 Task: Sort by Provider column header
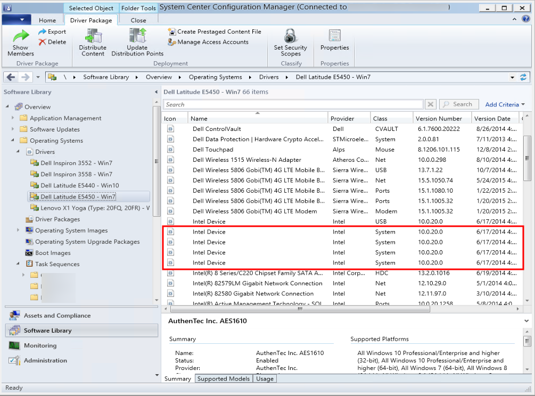point(349,118)
